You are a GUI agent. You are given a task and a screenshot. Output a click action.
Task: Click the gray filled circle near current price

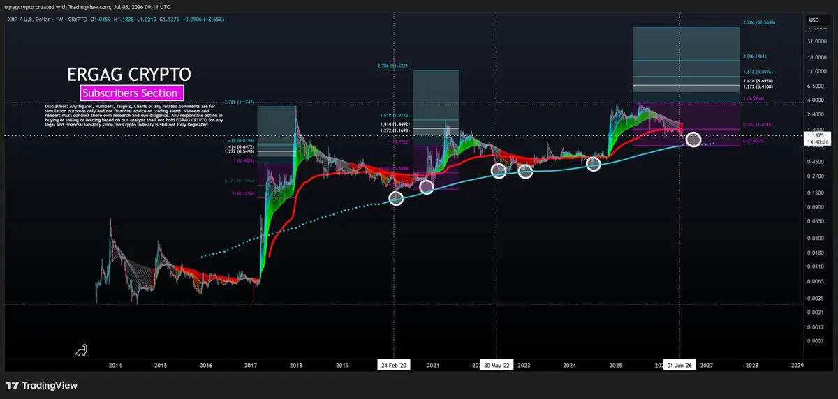693,140
